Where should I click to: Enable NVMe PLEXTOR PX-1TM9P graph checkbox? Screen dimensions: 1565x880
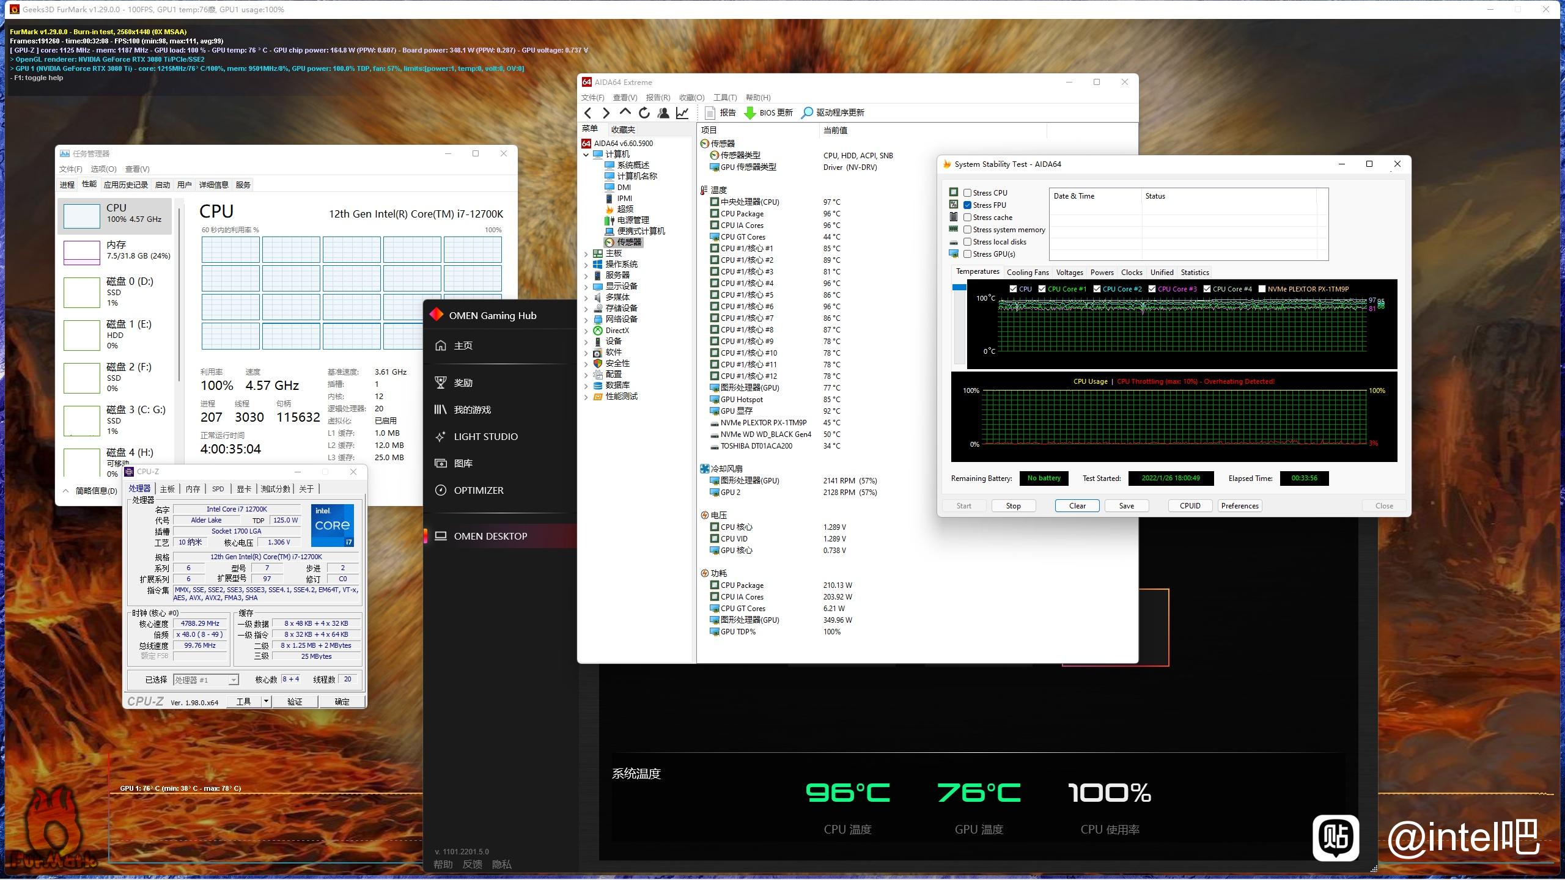pos(1262,289)
